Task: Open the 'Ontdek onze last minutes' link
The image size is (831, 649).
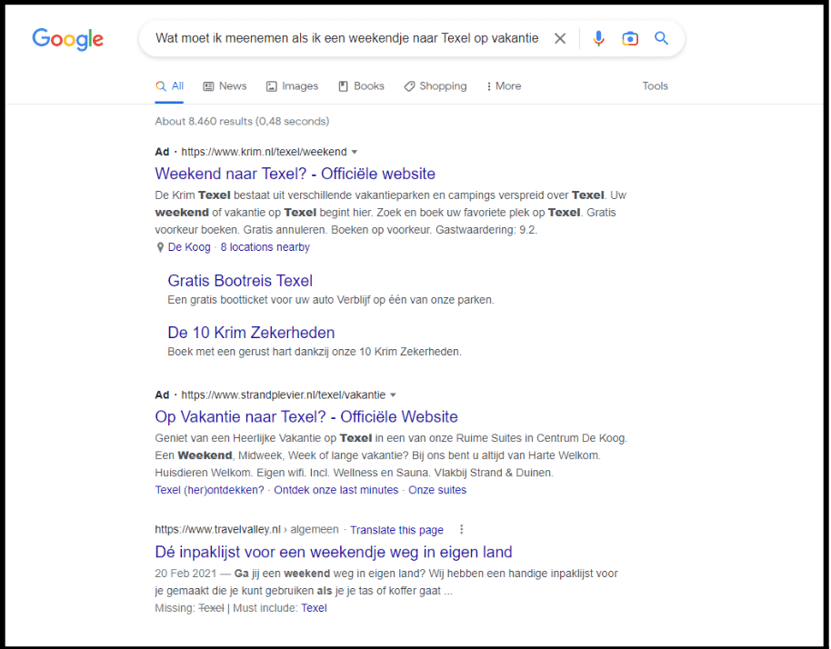Action: click(x=336, y=490)
